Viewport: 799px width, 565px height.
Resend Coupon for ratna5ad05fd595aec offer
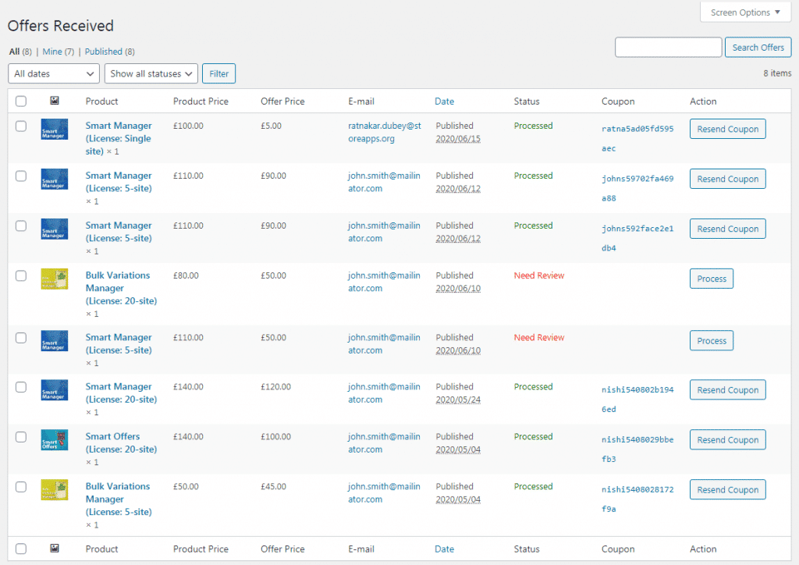(x=728, y=129)
